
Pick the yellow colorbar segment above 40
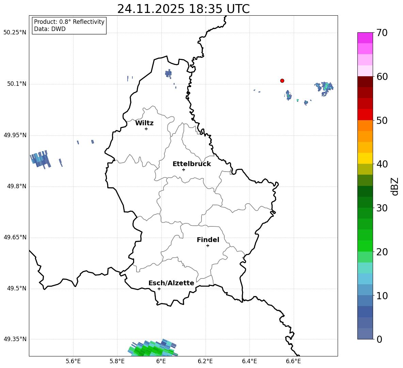point(365,158)
